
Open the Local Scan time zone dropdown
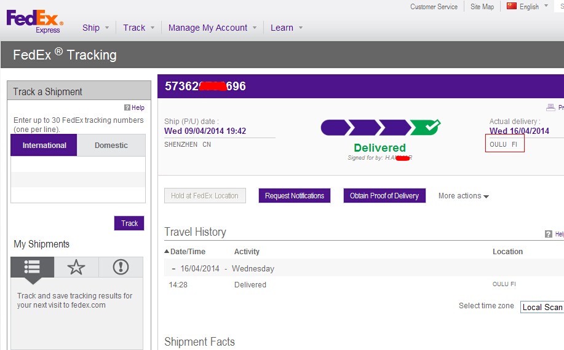click(x=542, y=307)
